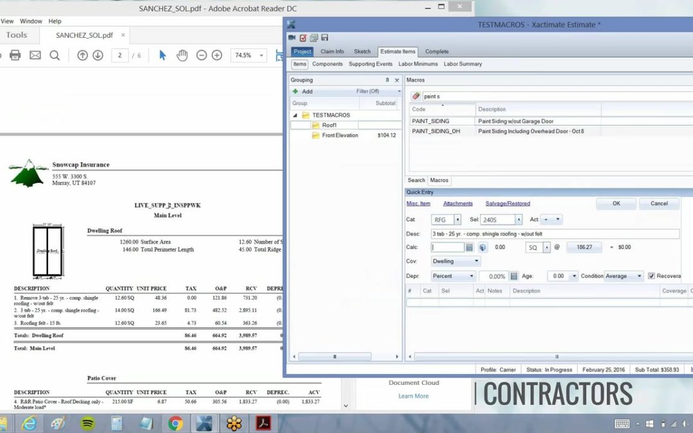Open the Window menu in Acrobat Reader
693x433 pixels.
coord(31,21)
